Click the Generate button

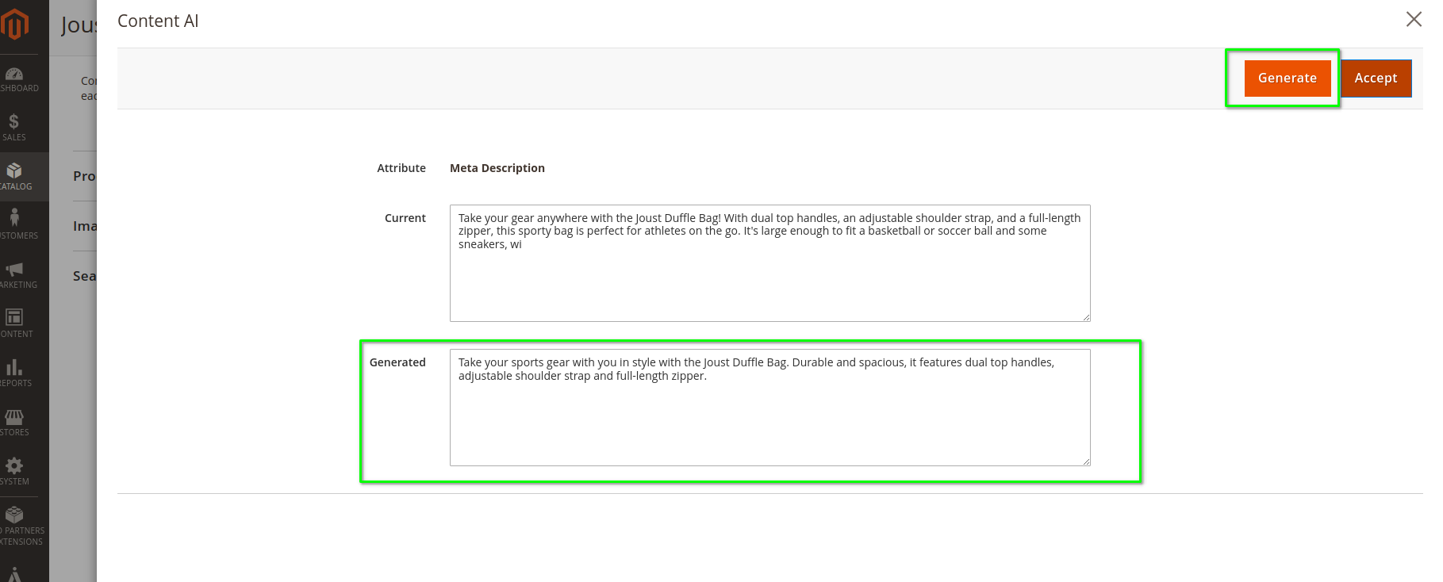pos(1287,78)
